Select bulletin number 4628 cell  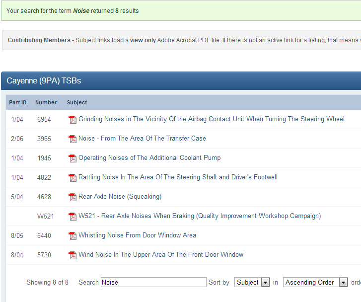pos(44,197)
